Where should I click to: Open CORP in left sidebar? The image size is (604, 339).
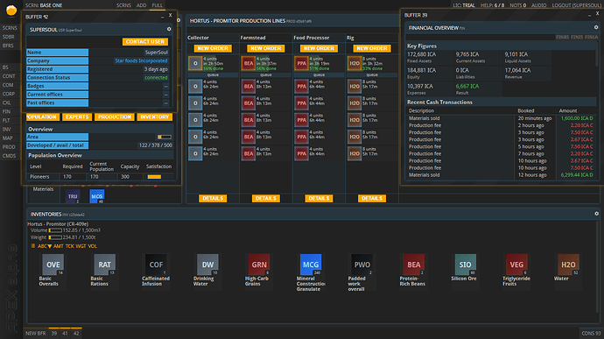9,94
